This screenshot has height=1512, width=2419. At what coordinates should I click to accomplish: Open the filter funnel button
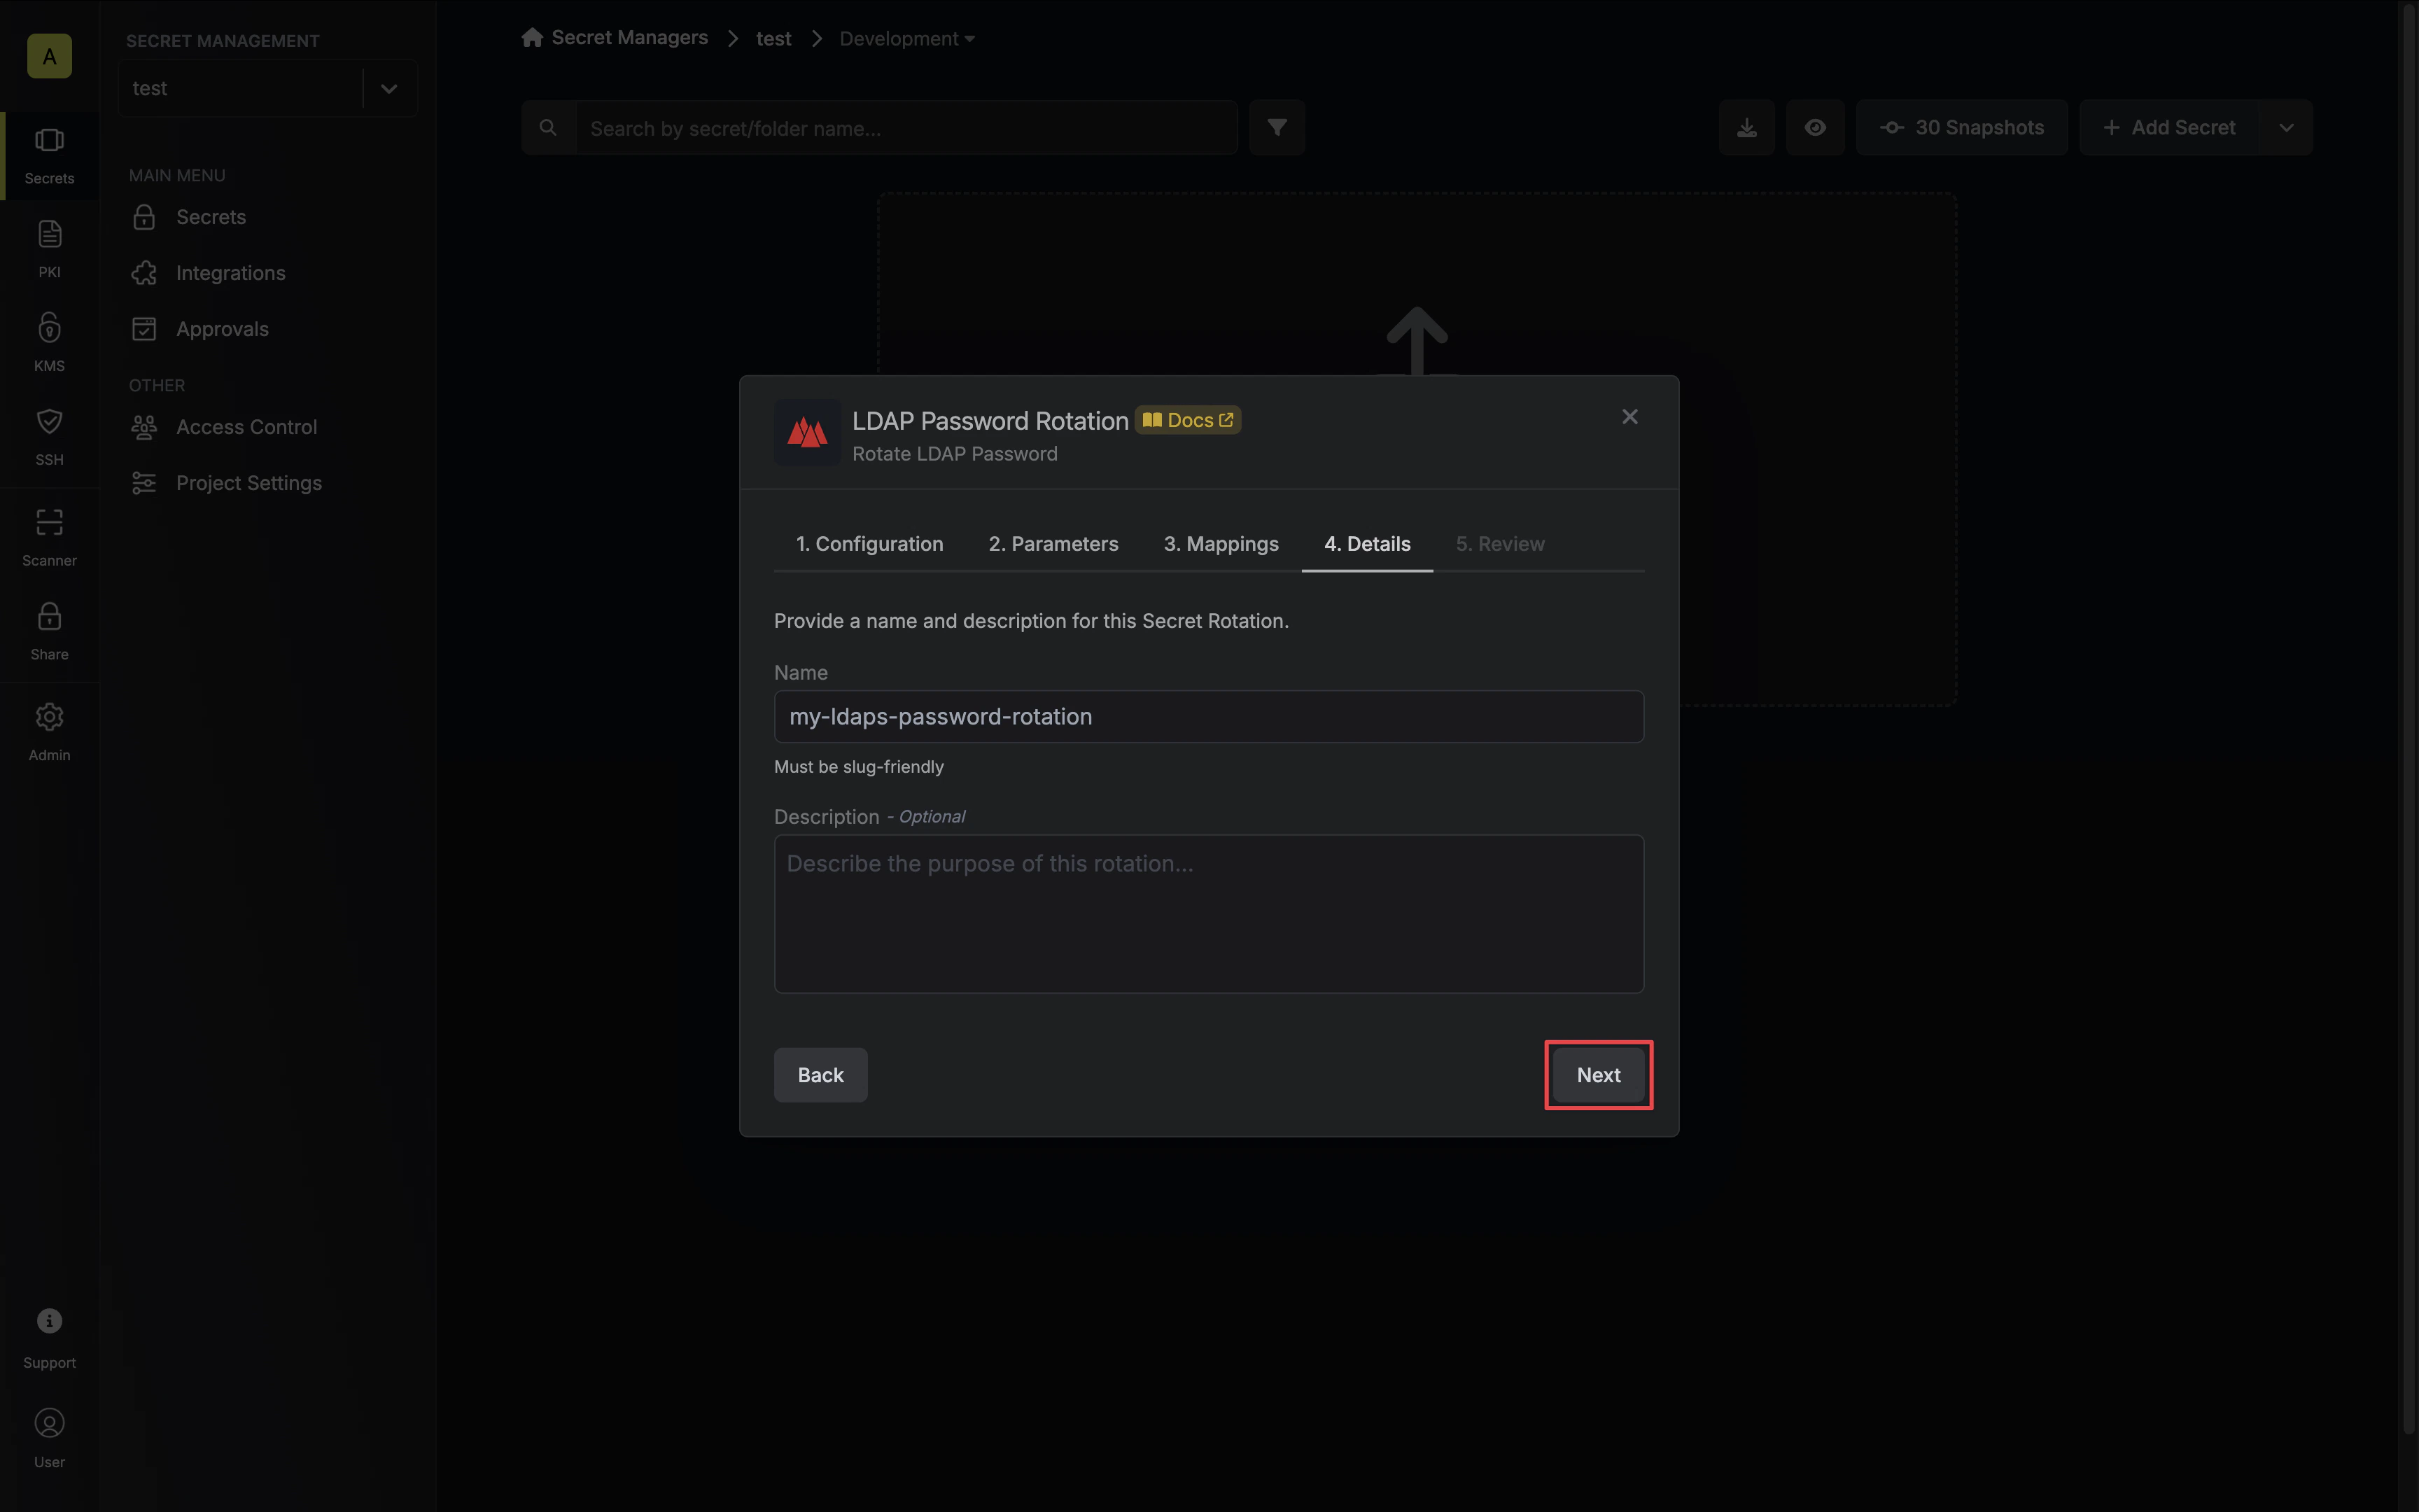pos(1277,127)
